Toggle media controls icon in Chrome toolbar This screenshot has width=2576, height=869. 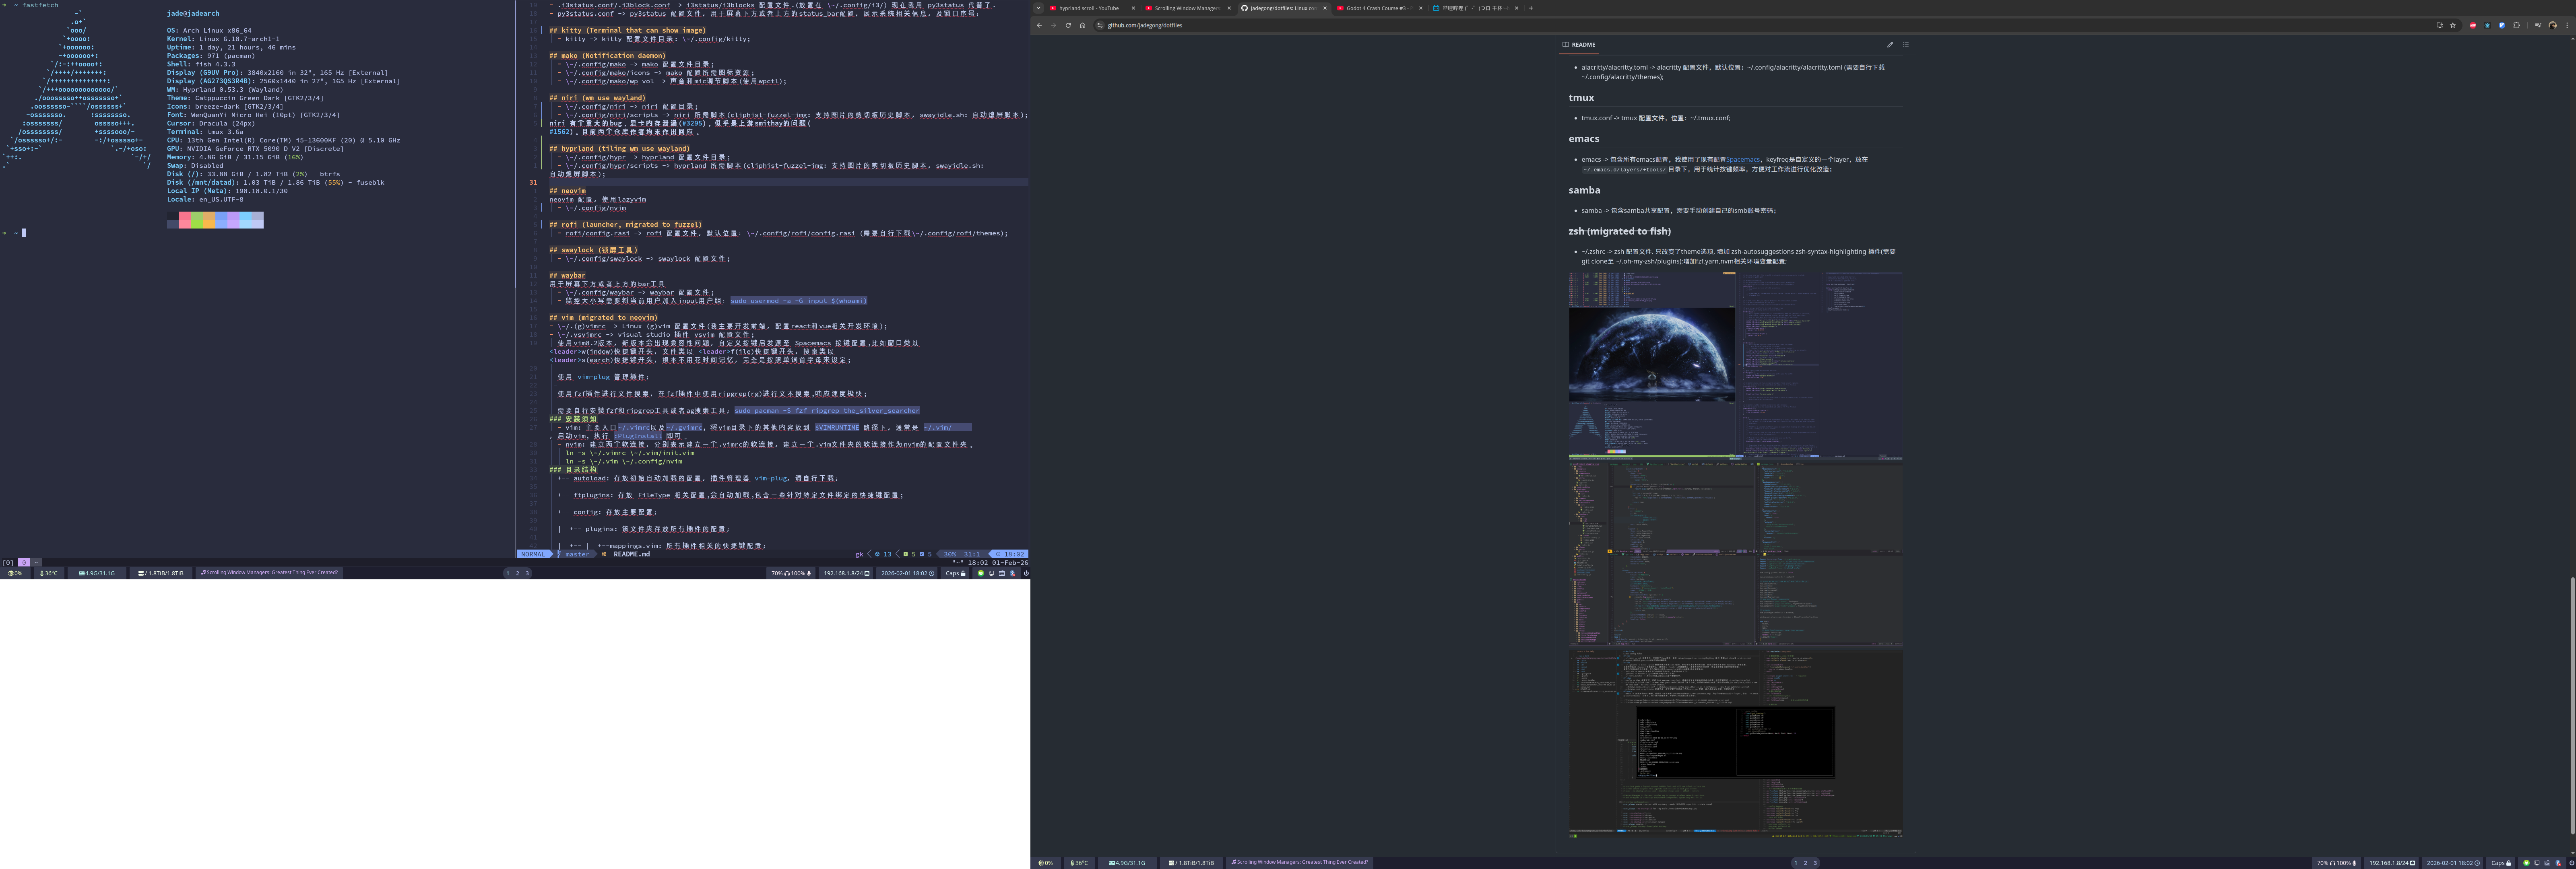point(2538,25)
